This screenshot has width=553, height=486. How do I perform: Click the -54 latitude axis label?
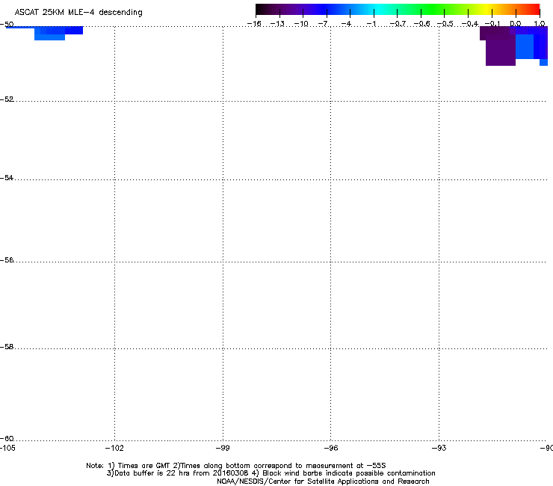click(7, 177)
